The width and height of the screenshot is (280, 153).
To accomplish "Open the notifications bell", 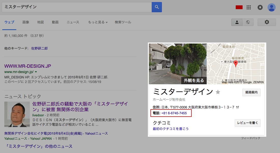I will click(x=260, y=7).
